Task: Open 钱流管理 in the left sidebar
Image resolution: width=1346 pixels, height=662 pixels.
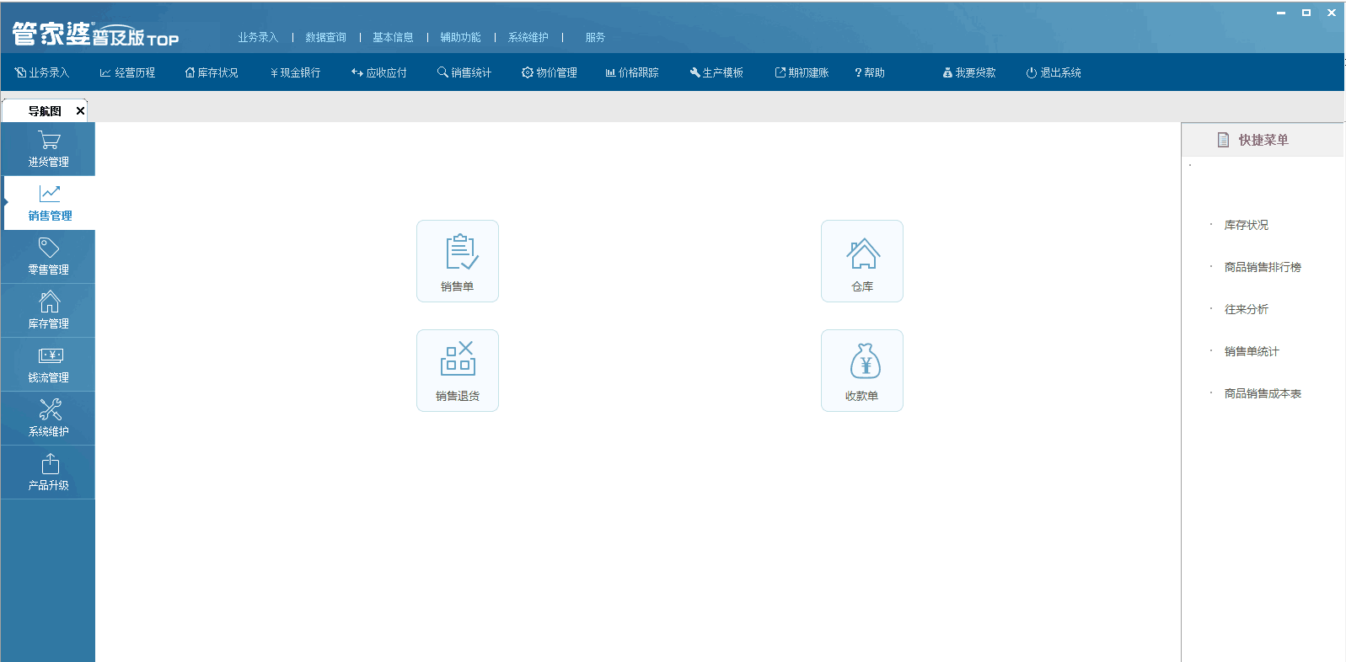Action: 48,365
